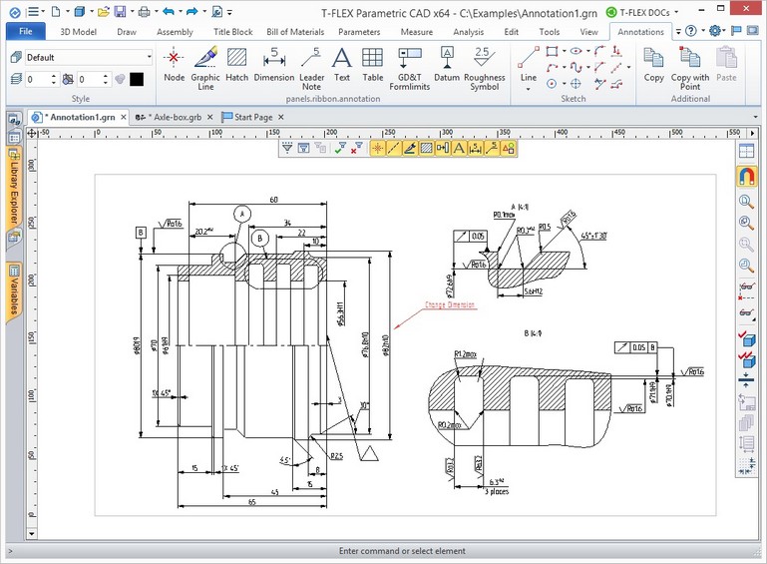Expand the Line sketch dropdown
Viewport: 767px width, 564px height.
pos(529,89)
